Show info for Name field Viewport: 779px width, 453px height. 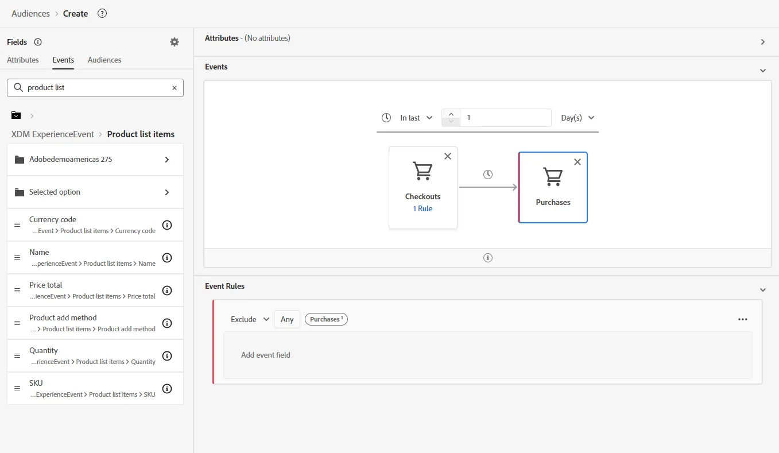click(x=167, y=258)
